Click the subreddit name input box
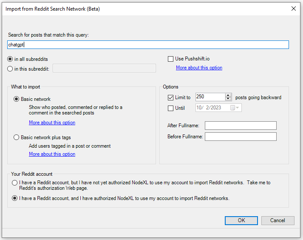Viewport: 303px width, 240px height. pos(104,68)
